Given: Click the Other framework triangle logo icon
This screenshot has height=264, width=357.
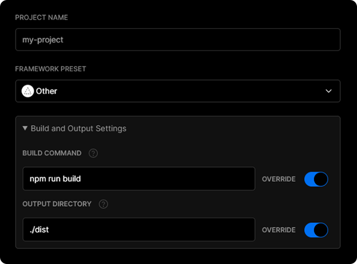Looking at the screenshot, I should [x=28, y=91].
